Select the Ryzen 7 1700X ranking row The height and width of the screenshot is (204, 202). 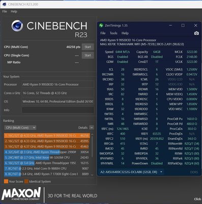click(x=47, y=174)
